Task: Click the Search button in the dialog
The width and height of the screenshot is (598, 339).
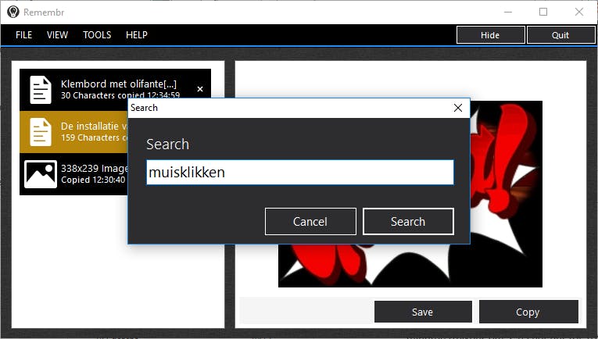Action: 408,221
